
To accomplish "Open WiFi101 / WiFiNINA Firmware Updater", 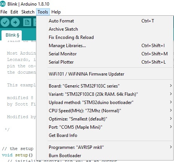I will [x=105, y=74].
